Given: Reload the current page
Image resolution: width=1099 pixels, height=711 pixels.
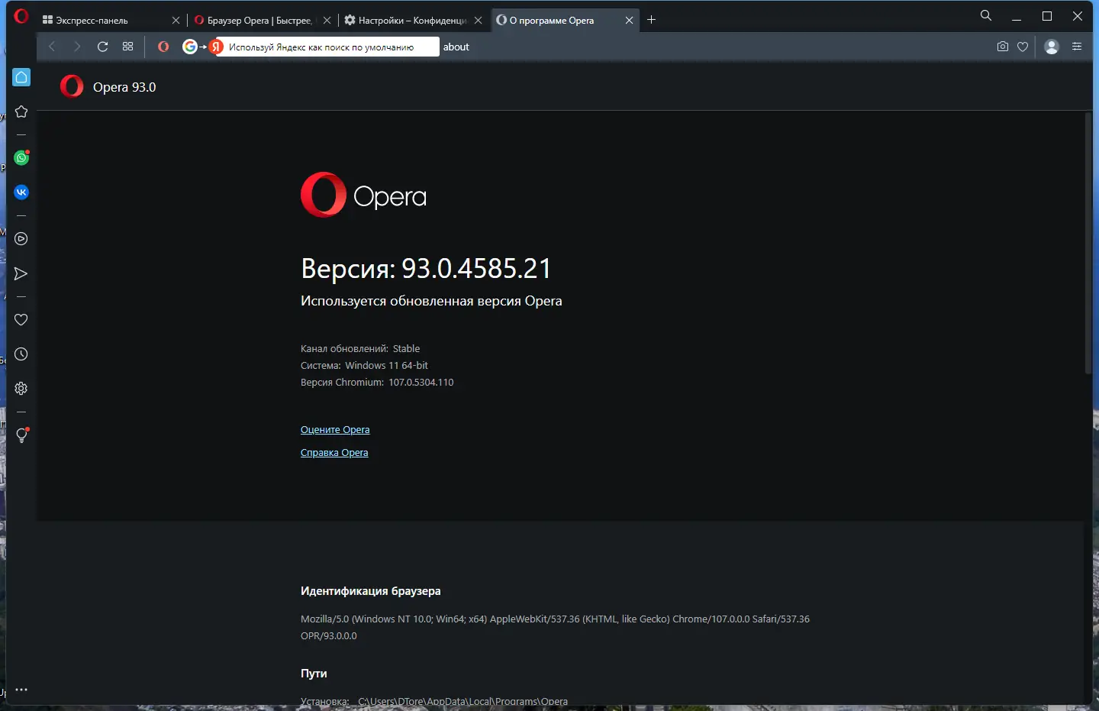Looking at the screenshot, I should 102,47.
